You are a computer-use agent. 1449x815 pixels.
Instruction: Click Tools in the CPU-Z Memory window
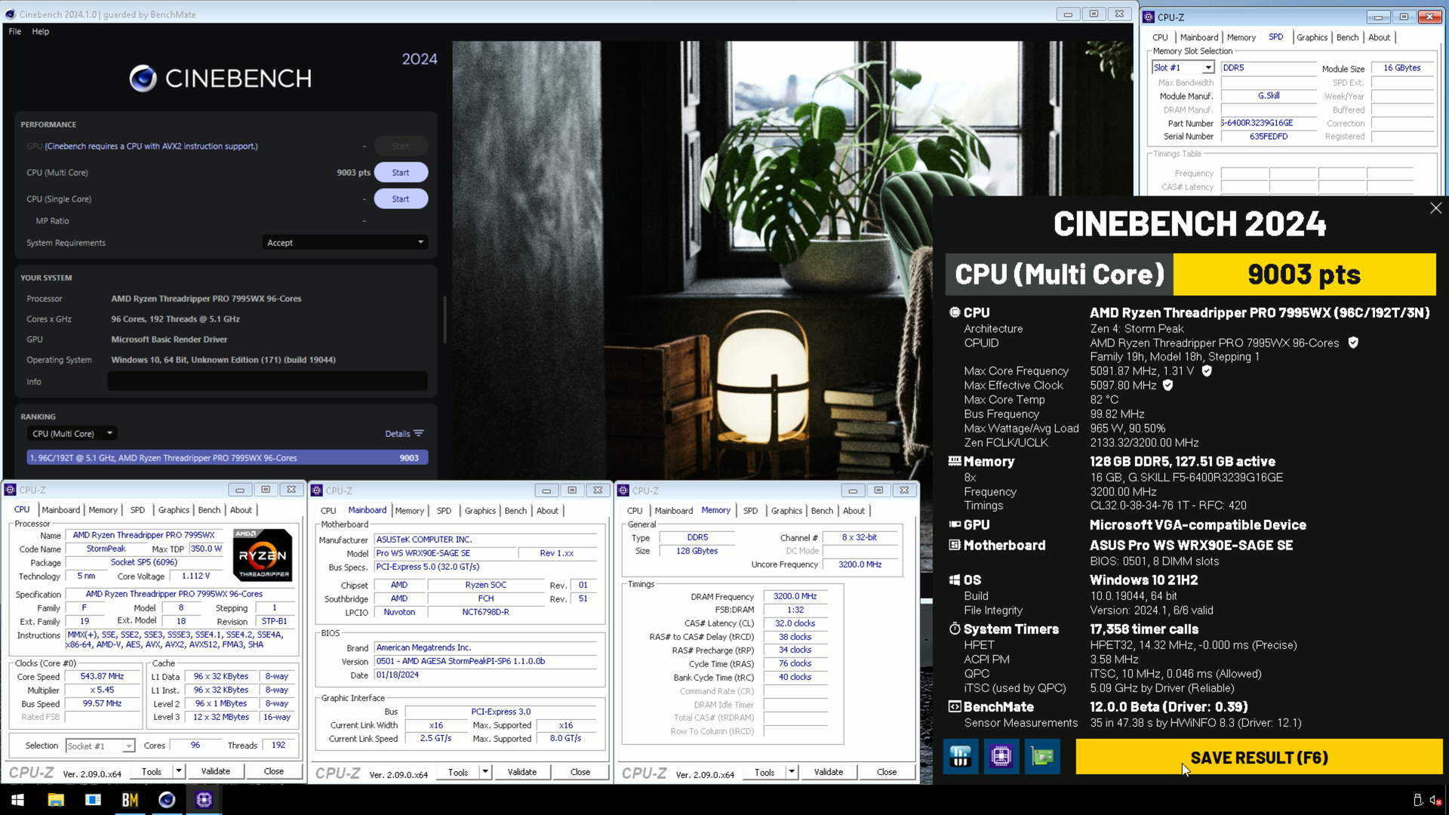click(764, 772)
